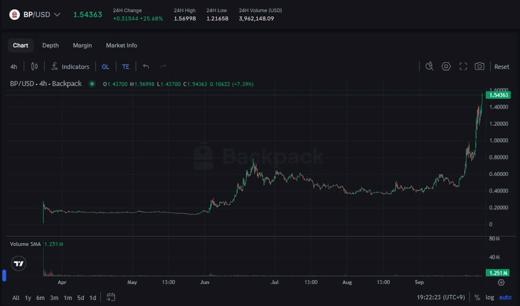The height and width of the screenshot is (306, 520).
Task: Open the Indicators dialog
Action: tap(70, 67)
